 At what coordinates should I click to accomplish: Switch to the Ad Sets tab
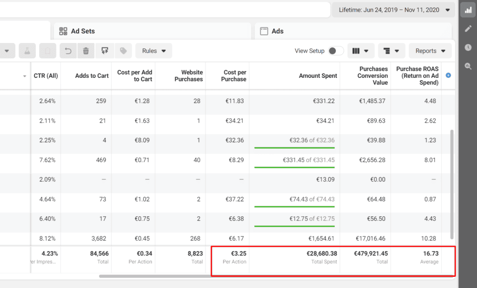click(152, 31)
